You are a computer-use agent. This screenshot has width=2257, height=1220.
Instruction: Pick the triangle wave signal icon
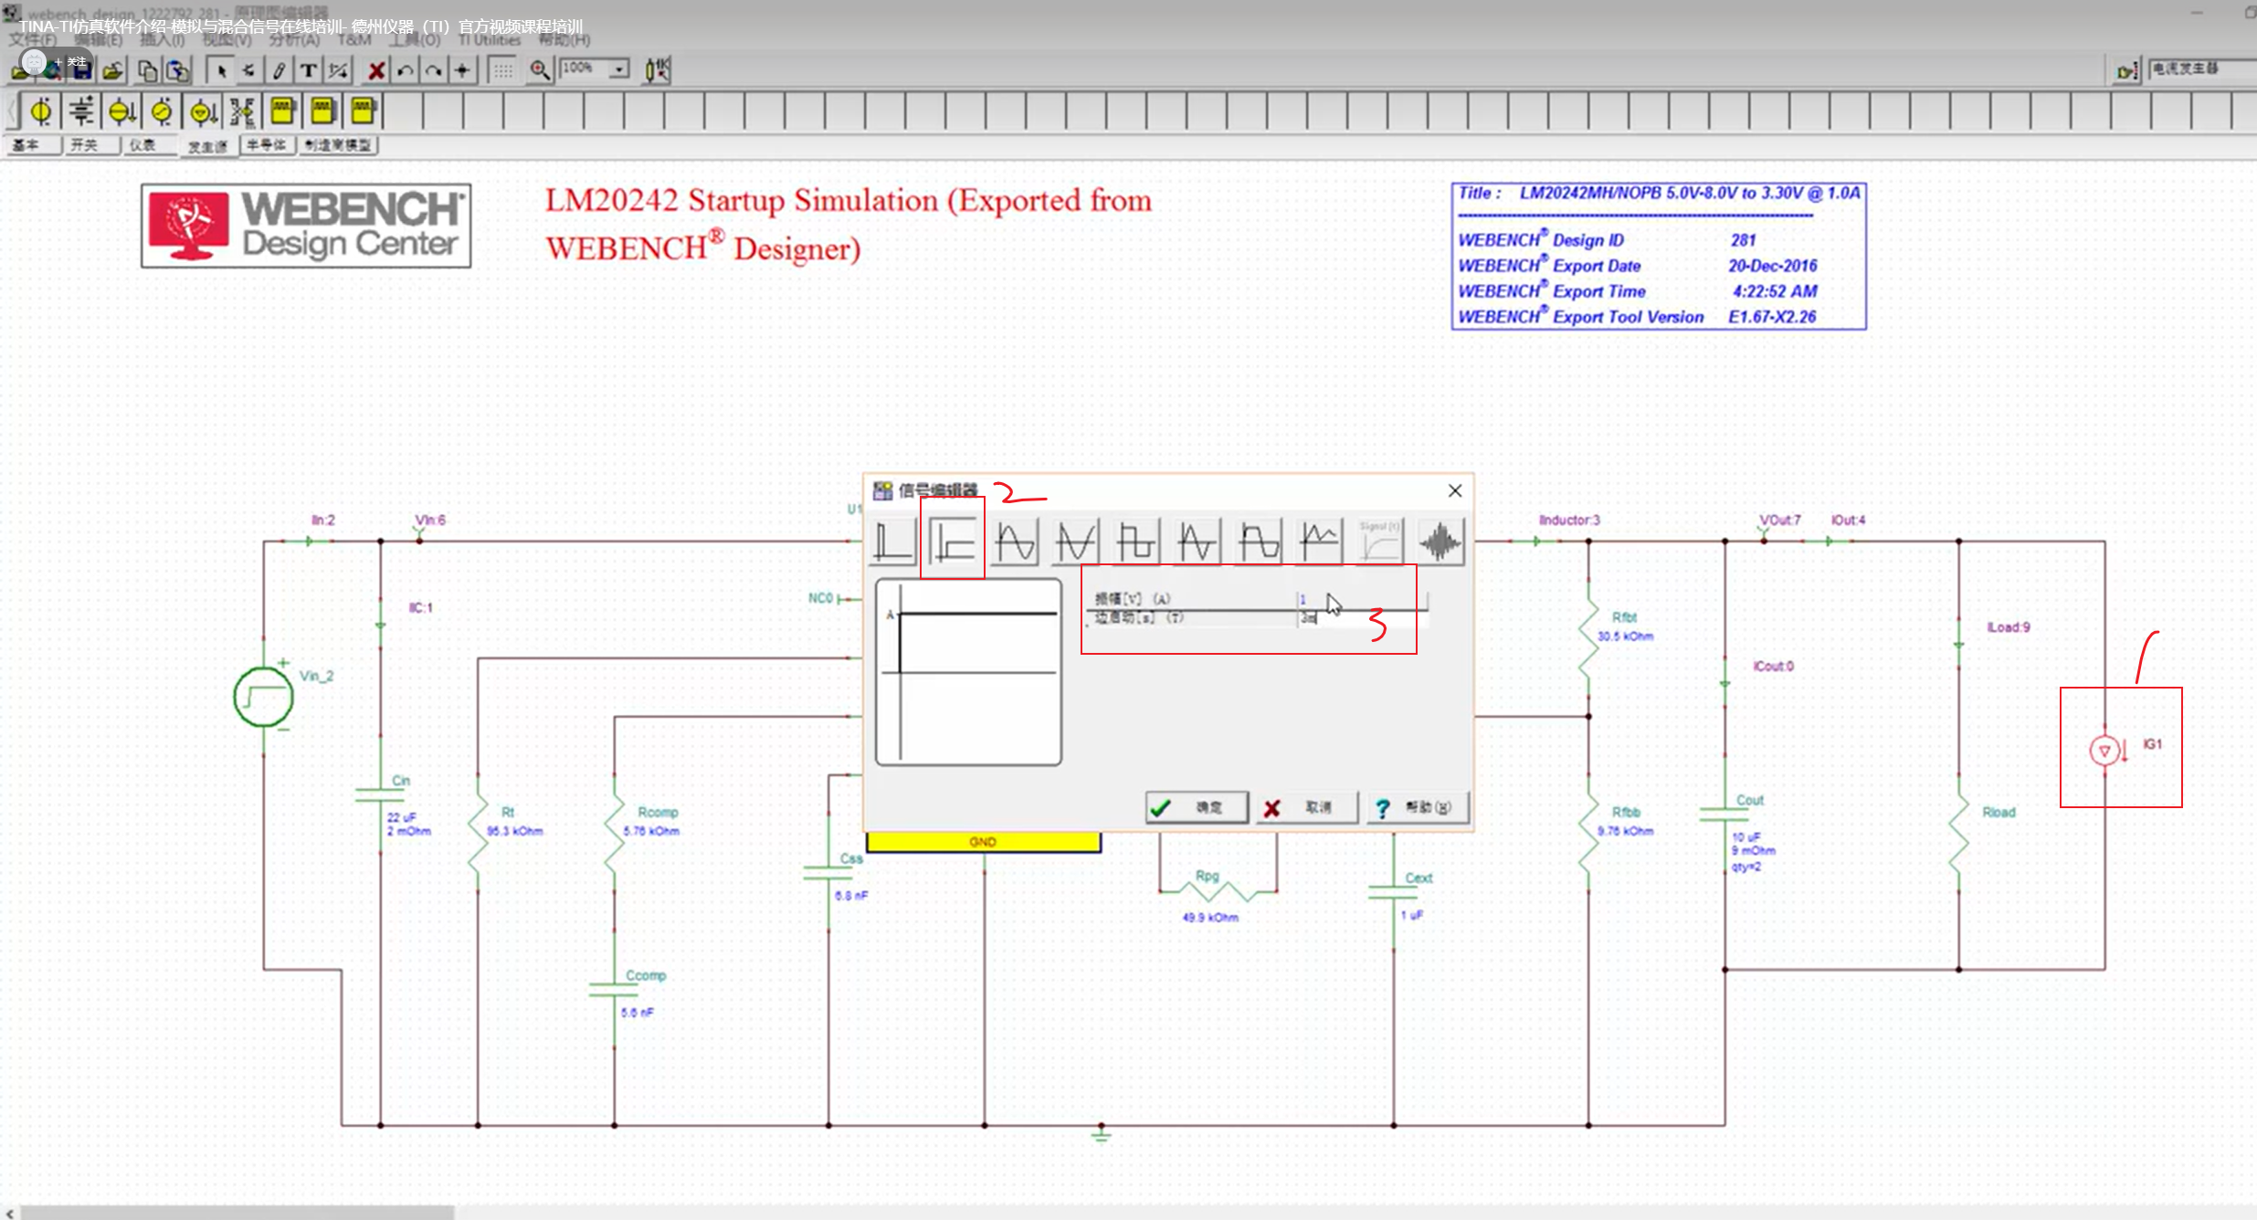point(1197,542)
